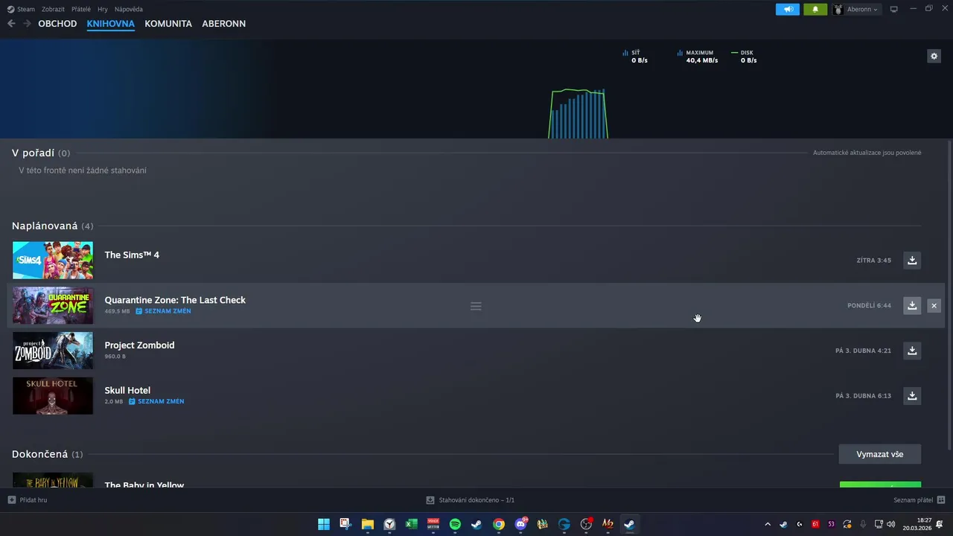Image resolution: width=953 pixels, height=536 pixels.
Task: Open Quarantine Zone: The Last Check title
Action: (175, 300)
